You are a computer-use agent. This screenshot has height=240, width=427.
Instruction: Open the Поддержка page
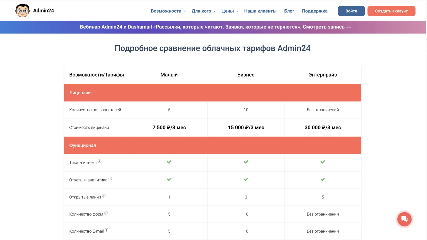315,11
